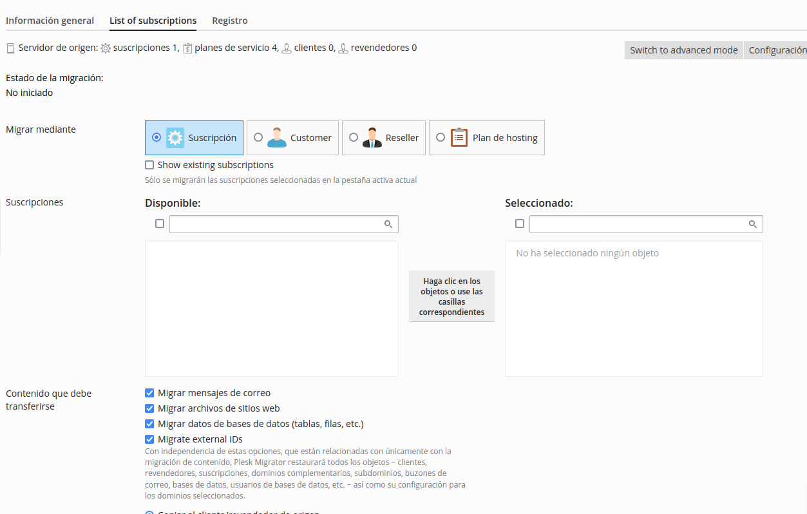Tick the select-all checkbox under Disponible
Screen dimensions: 807x514
160,224
